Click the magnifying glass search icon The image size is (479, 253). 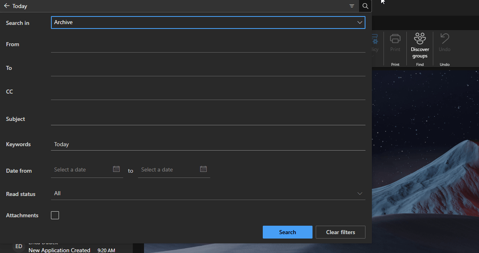(365, 6)
